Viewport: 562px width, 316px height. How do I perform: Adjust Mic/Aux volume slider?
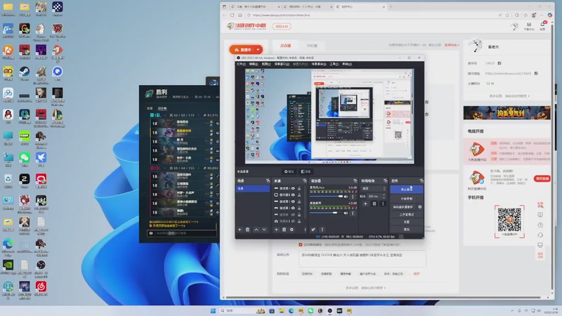[326, 197]
